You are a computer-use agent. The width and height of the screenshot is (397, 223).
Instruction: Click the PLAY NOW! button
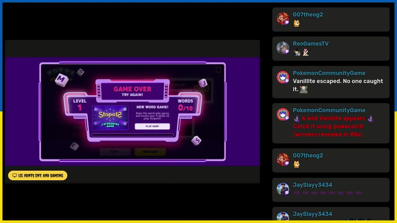(x=152, y=126)
